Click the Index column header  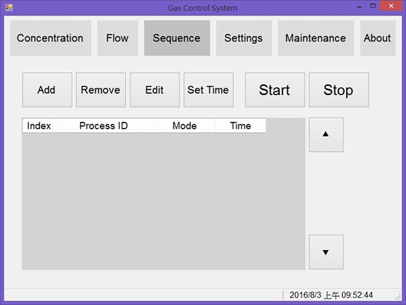(39, 126)
